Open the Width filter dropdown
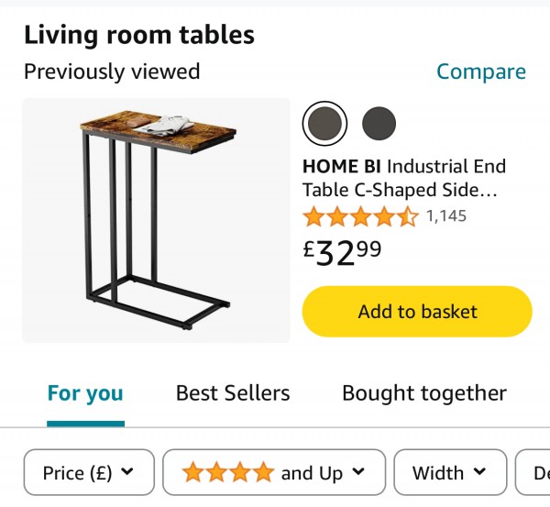Screen dimensions: 550x507 click(x=449, y=473)
